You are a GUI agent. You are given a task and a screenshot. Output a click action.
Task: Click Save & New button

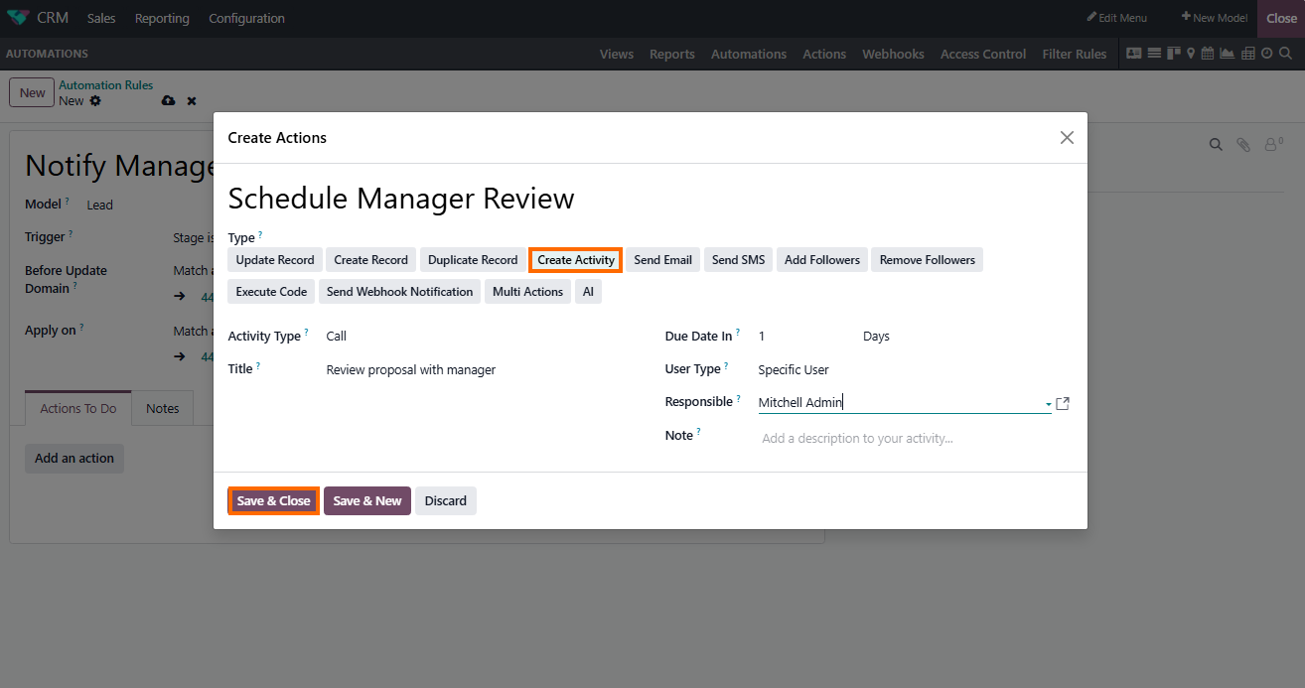(x=367, y=501)
